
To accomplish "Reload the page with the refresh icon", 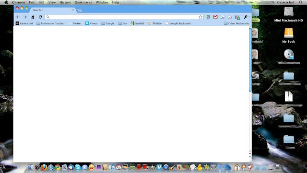I will pos(40,17).
